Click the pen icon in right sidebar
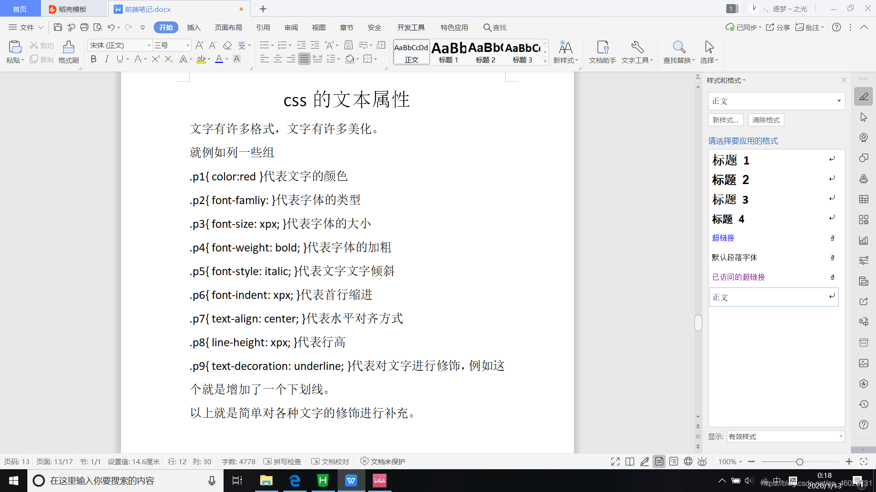 (x=864, y=96)
